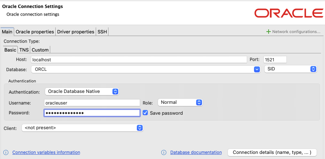Select the Custom connection type tab
325x159 pixels.
coord(40,50)
